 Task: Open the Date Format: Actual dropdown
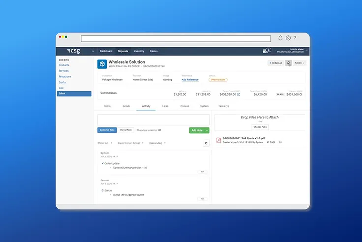click(130, 143)
